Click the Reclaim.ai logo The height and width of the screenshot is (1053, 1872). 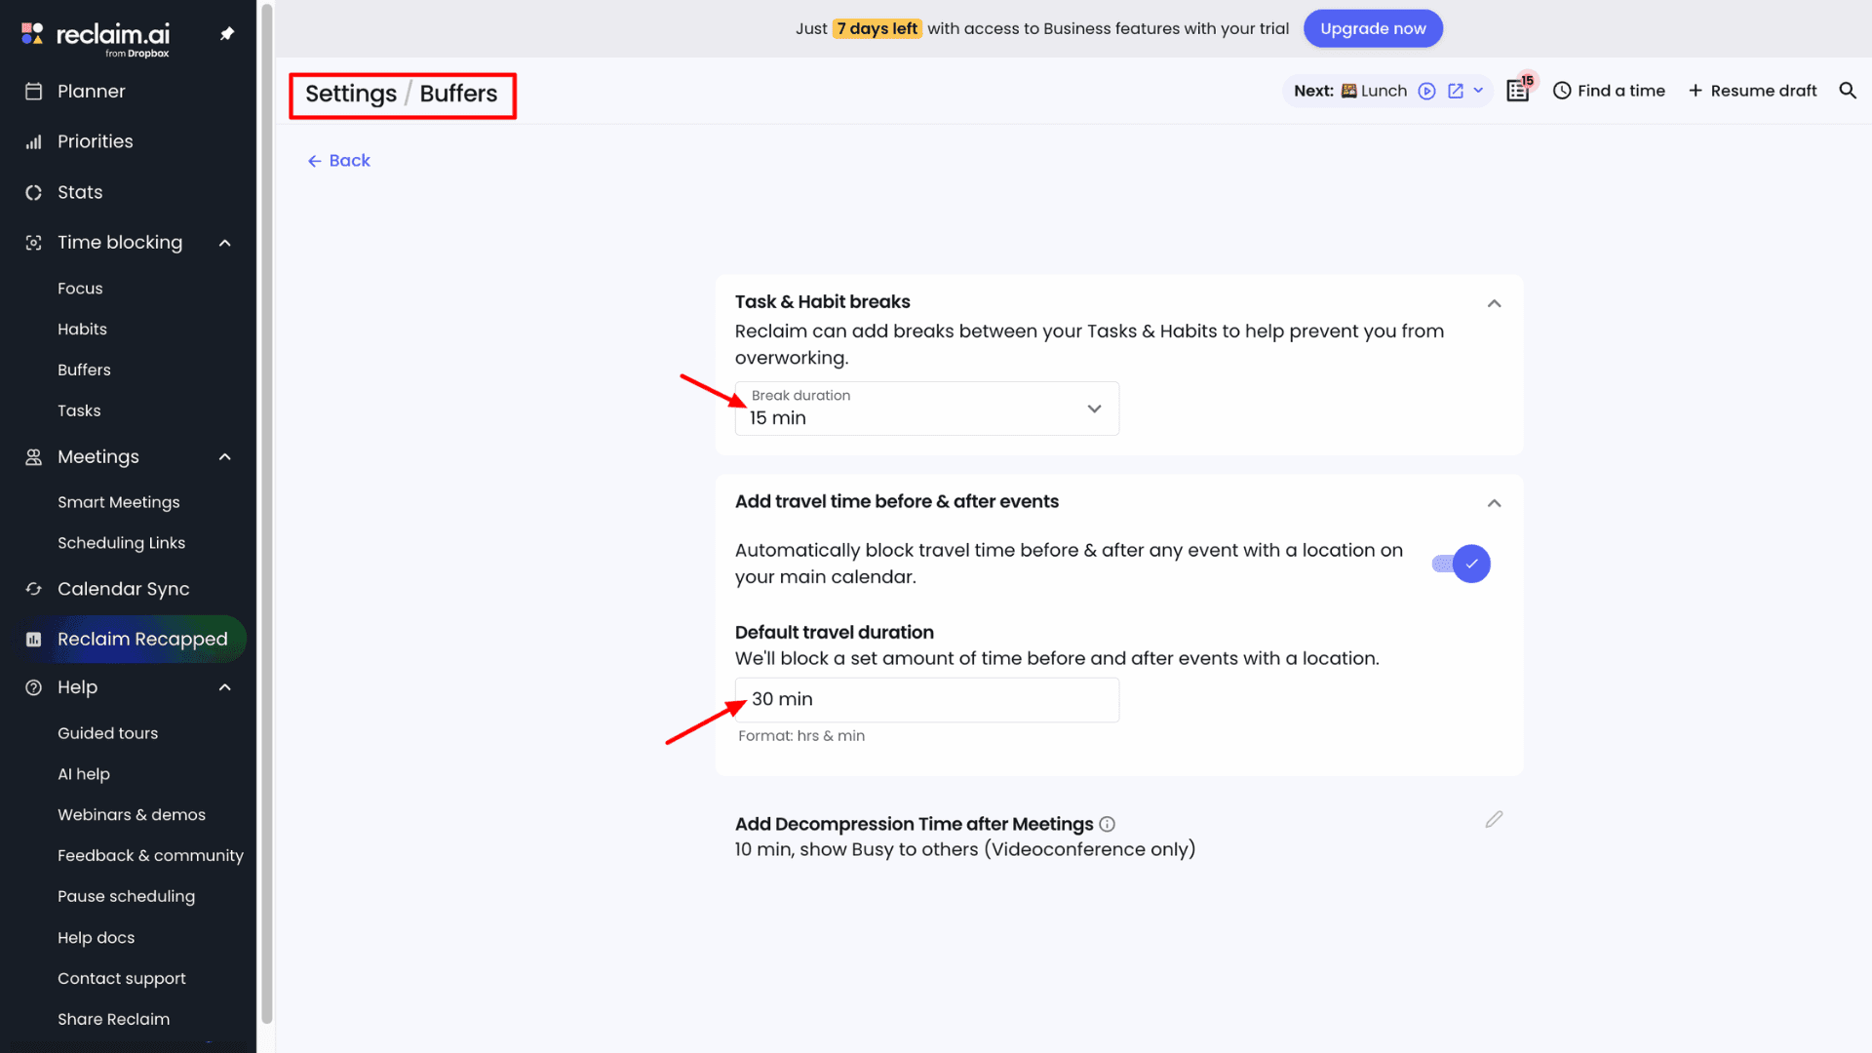coord(97,37)
